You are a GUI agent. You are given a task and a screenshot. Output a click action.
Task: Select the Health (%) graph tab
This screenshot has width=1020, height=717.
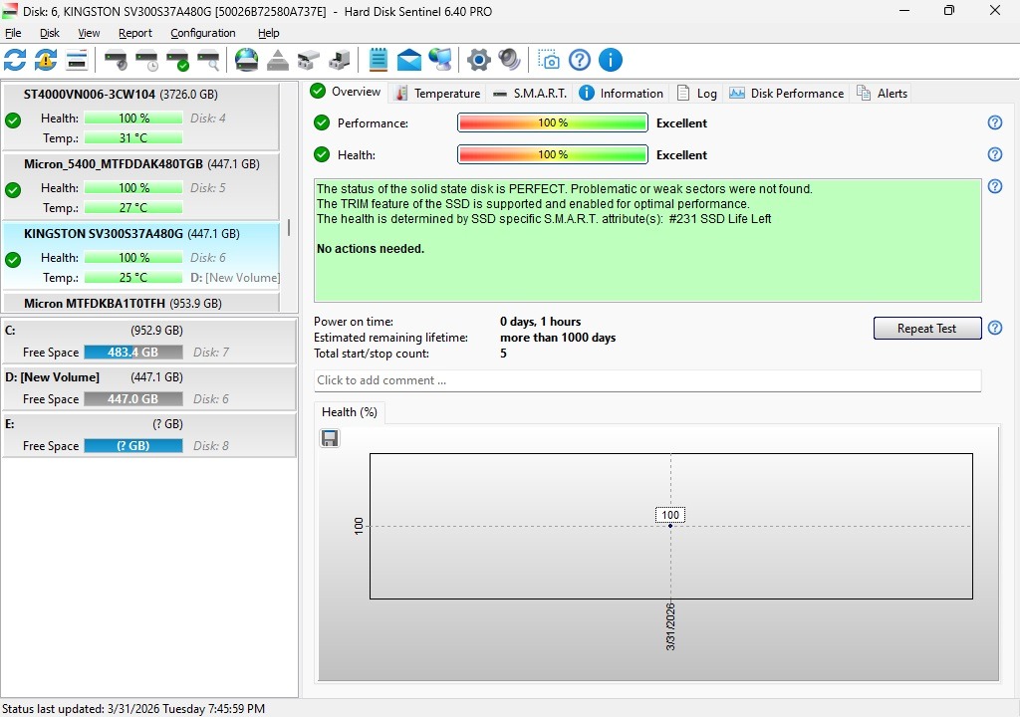pos(350,412)
